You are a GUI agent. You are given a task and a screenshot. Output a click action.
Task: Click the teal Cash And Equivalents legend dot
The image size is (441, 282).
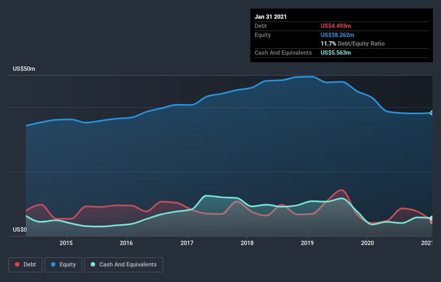93,264
